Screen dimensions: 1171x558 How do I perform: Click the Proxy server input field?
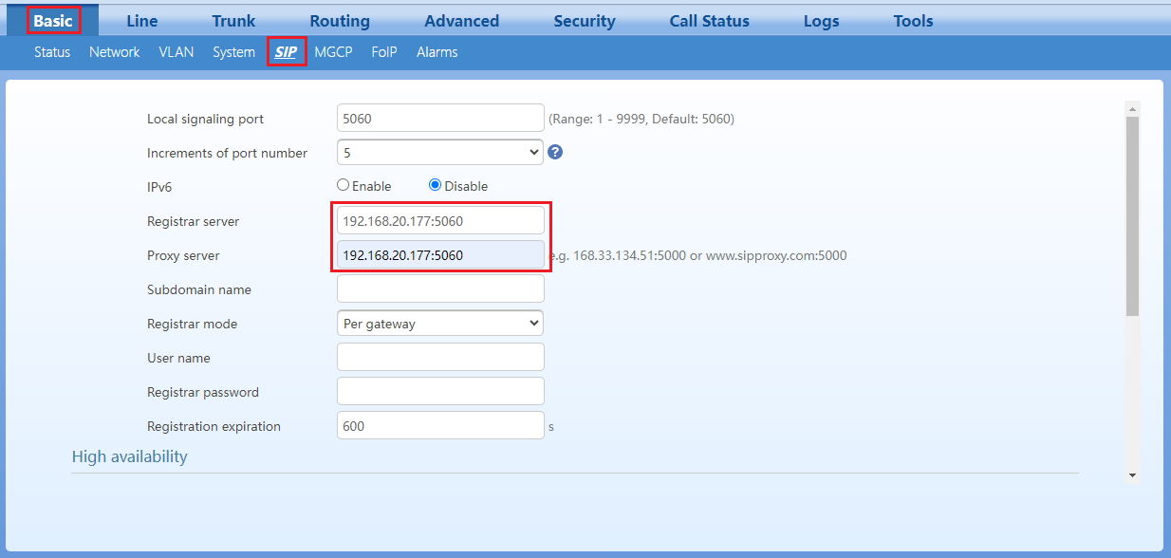[x=439, y=255]
